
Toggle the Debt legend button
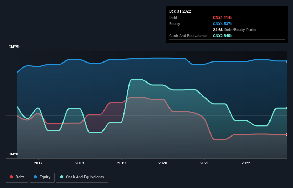(17, 177)
